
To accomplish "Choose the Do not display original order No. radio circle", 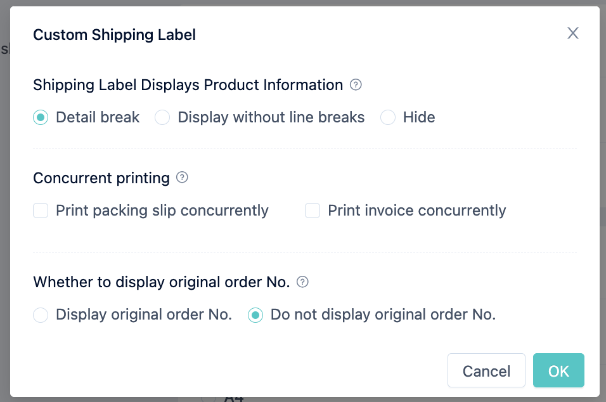I will pos(255,315).
